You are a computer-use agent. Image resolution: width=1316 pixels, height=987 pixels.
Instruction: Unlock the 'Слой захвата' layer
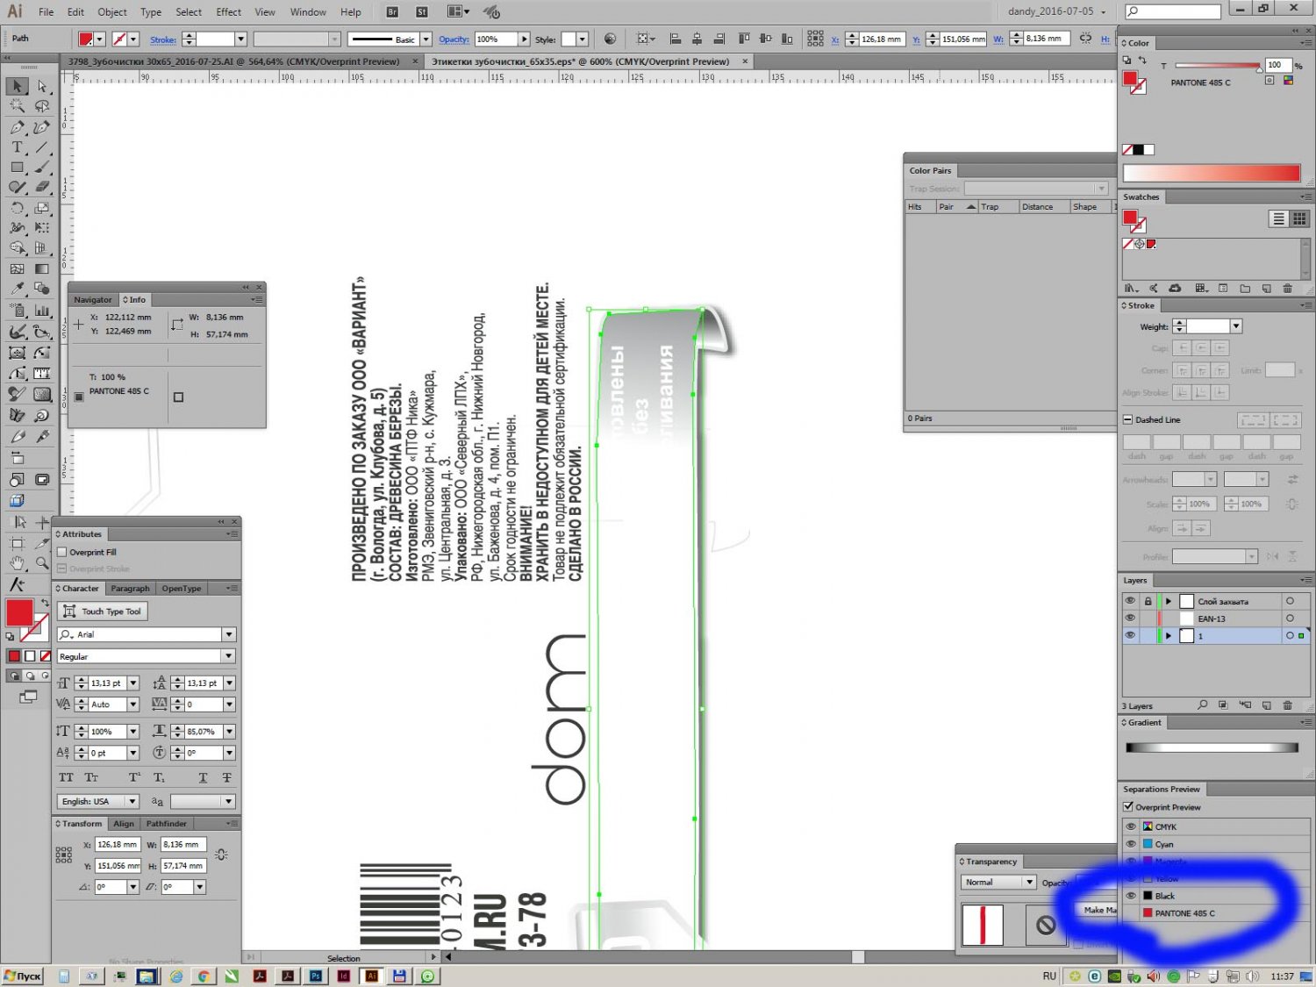coord(1148,601)
